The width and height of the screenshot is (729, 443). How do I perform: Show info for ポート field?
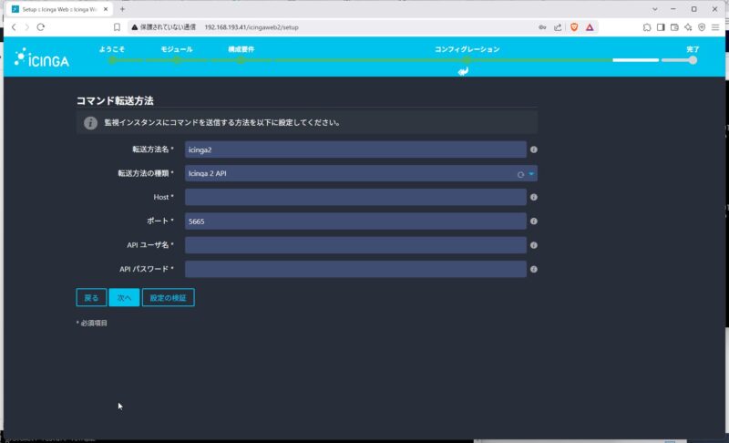(534, 221)
